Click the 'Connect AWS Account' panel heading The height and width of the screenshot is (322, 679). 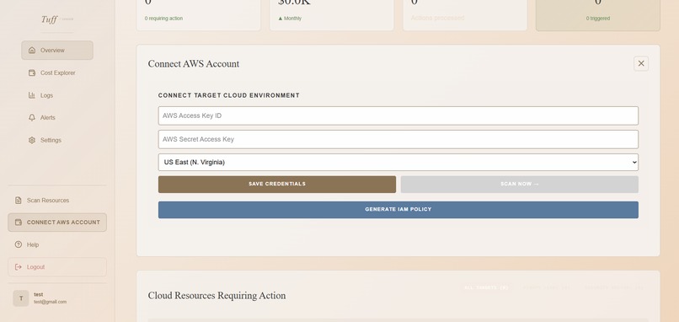point(194,64)
